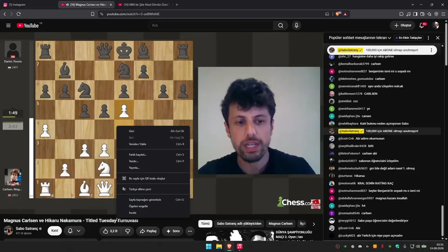
Task: Click the YouTube search magnifier button
Action: (281, 25)
